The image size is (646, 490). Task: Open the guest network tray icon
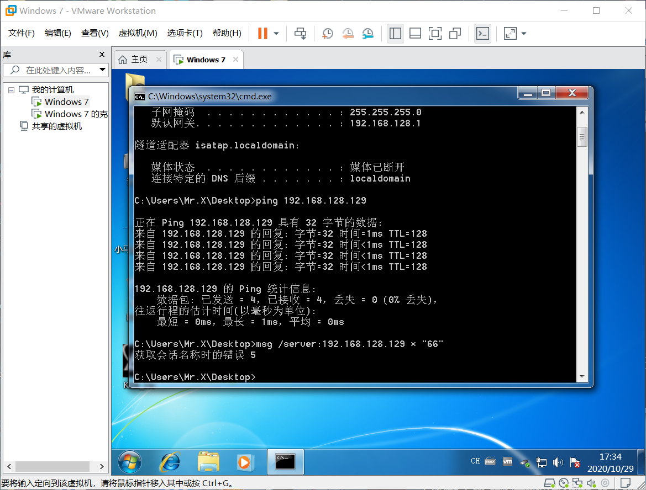(x=542, y=462)
